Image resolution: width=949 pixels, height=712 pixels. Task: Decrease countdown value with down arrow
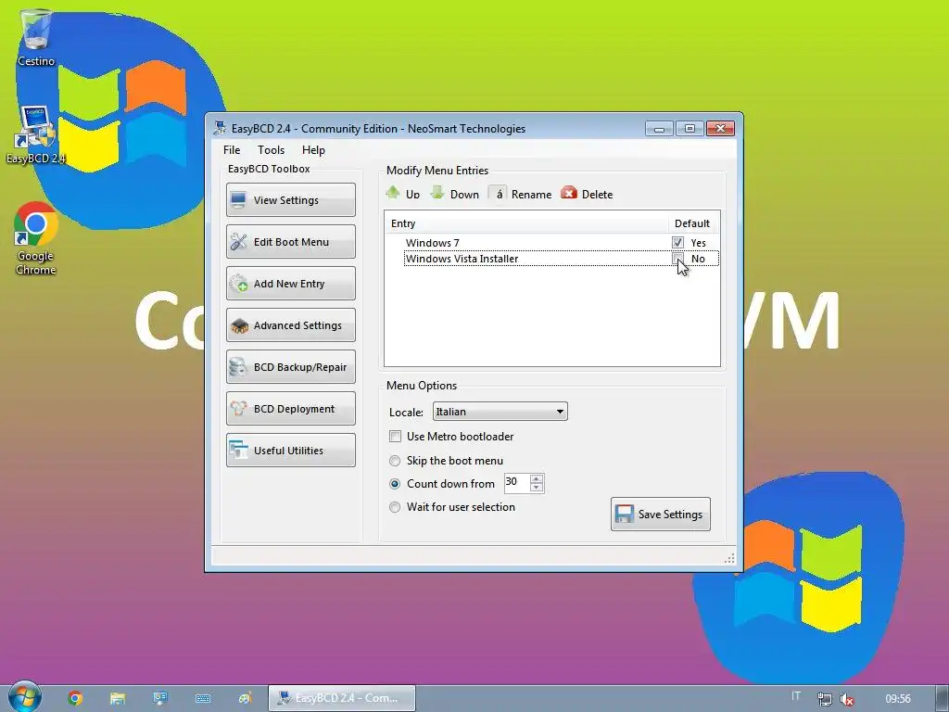[537, 488]
